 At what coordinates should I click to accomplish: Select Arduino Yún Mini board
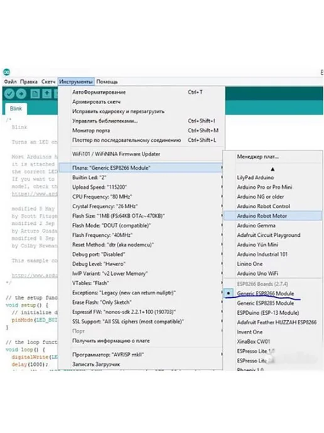click(273, 245)
